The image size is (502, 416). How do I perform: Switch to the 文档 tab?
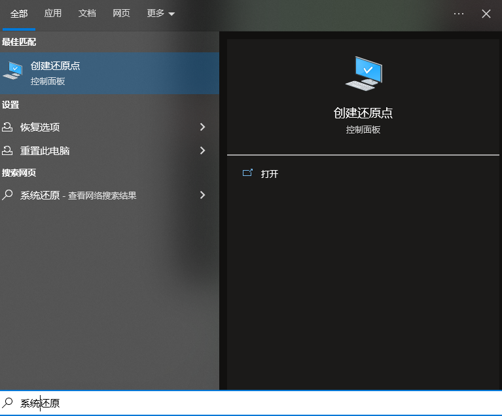tap(87, 14)
